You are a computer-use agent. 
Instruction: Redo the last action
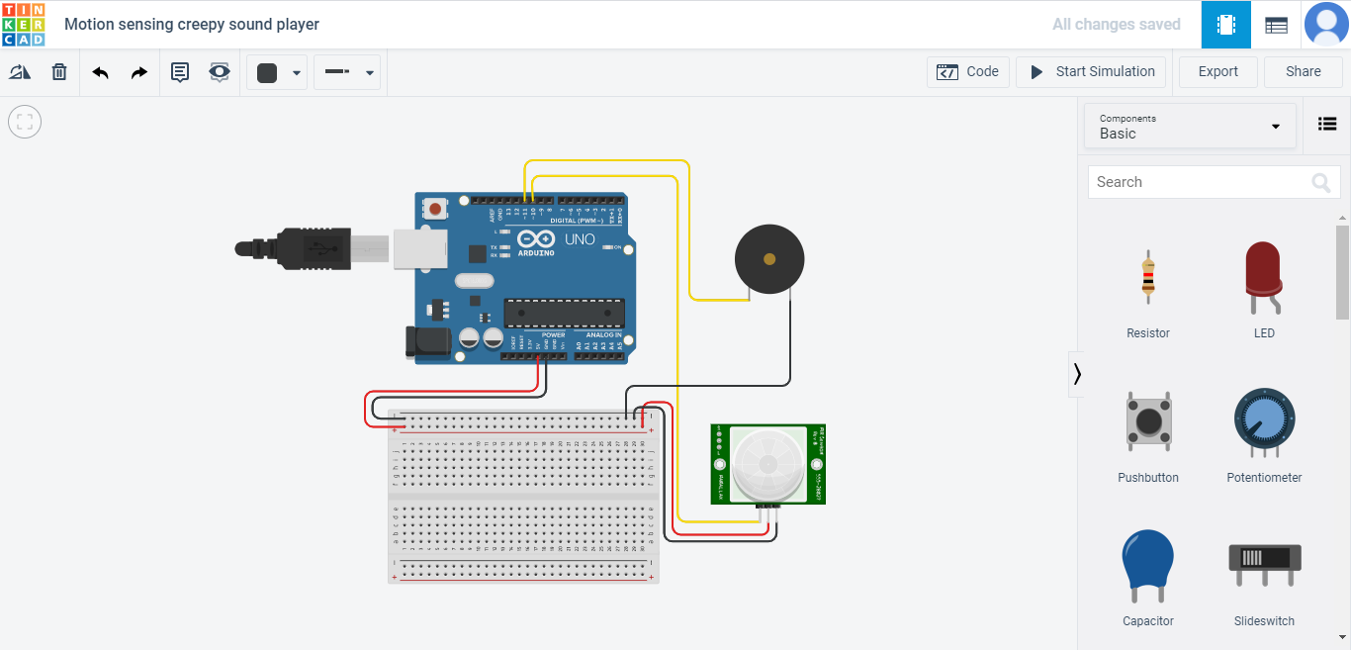139,72
